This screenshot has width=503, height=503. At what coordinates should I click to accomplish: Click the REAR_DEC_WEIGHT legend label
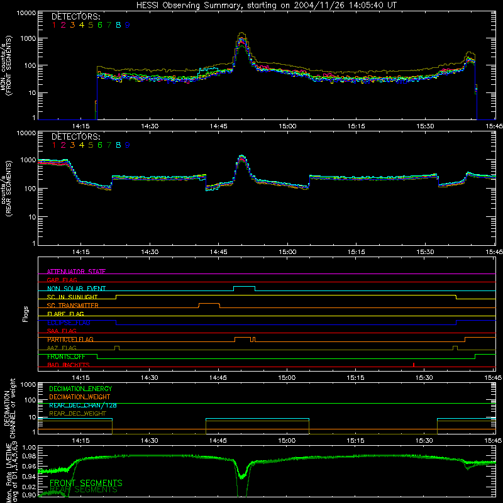pyautogui.click(x=77, y=414)
